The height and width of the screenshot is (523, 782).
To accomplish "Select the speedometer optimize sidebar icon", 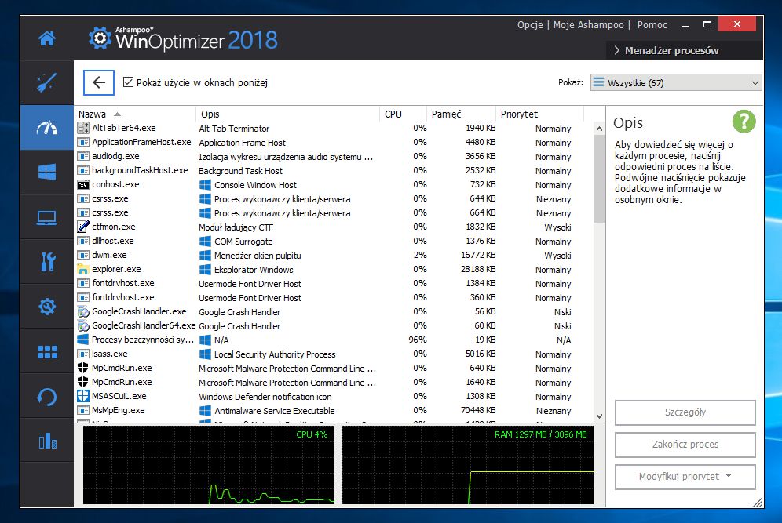I will click(x=47, y=128).
